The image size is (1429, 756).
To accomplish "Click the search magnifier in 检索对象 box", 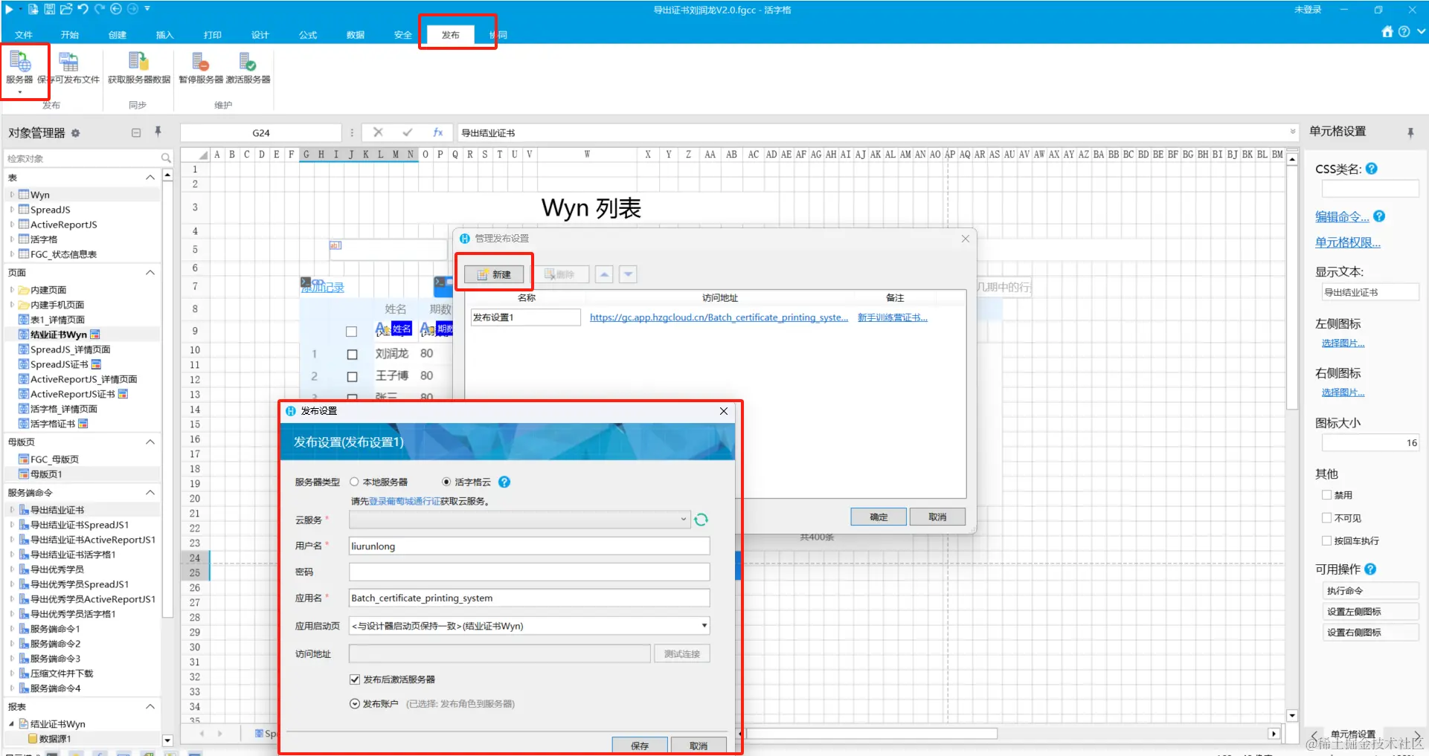I will coord(166,158).
